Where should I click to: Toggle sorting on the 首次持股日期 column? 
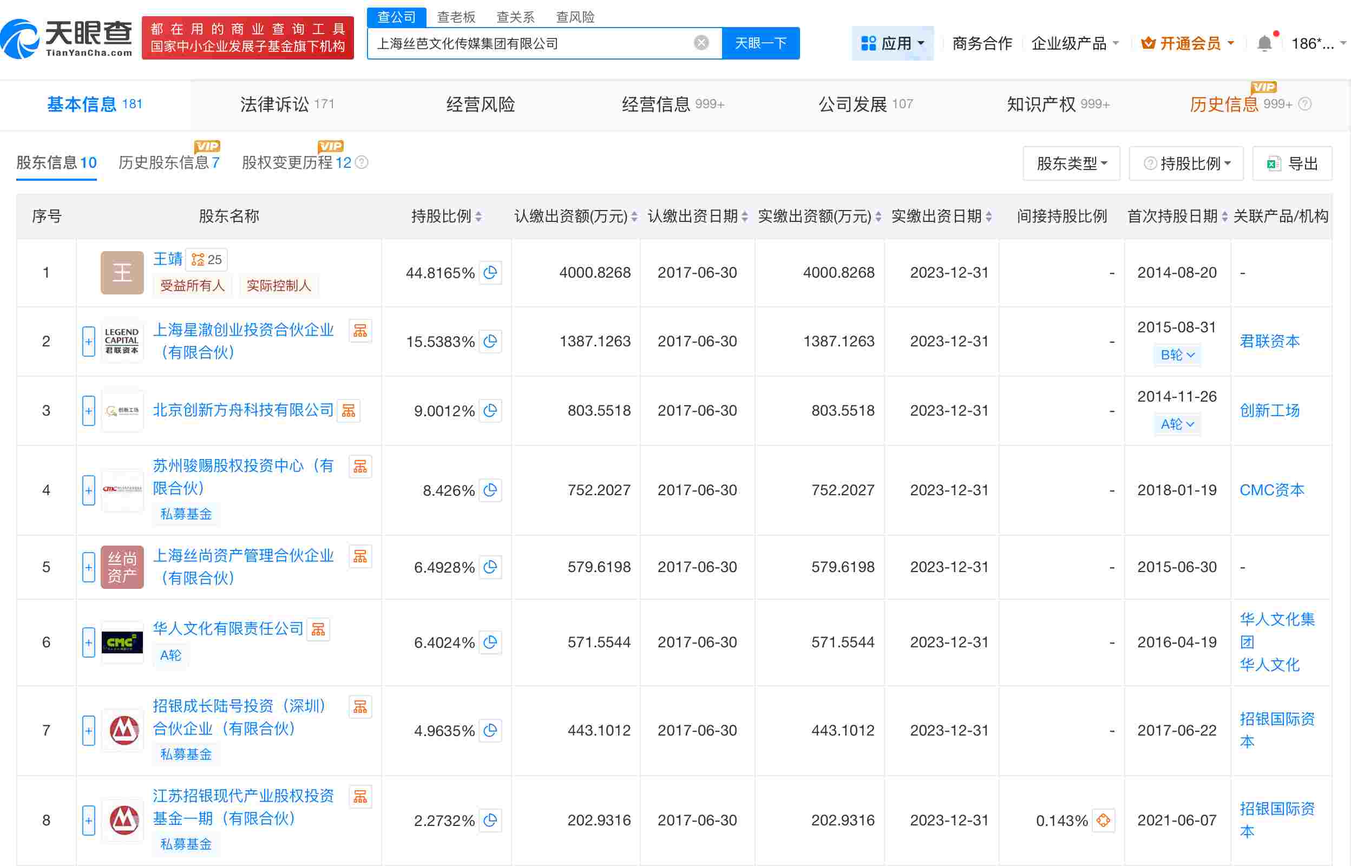(x=1224, y=216)
